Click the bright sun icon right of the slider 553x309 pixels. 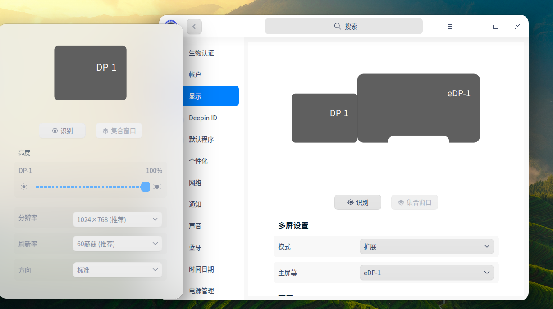[157, 186]
